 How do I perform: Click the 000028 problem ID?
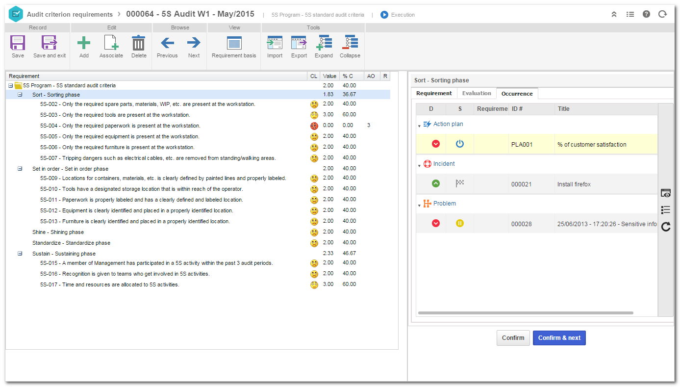coord(521,224)
